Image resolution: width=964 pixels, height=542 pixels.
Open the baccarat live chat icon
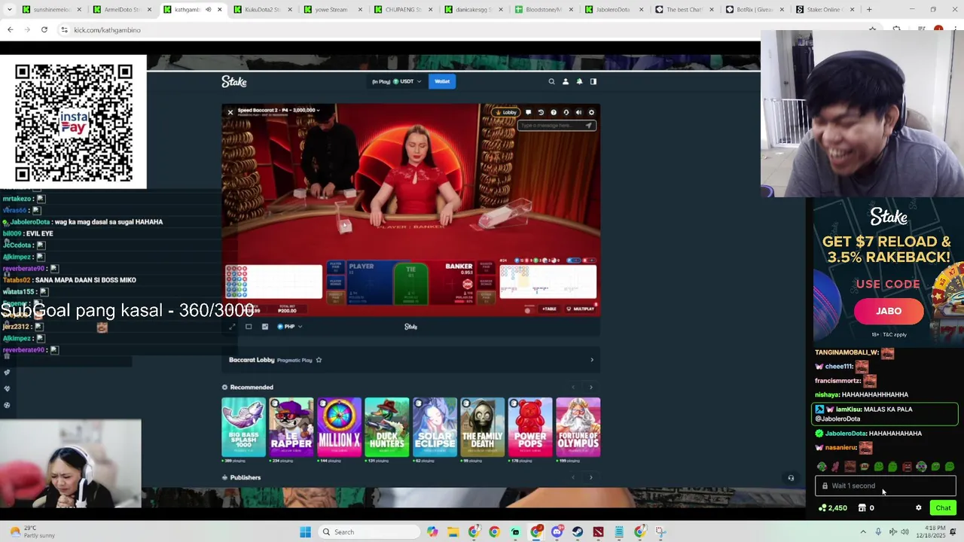coord(528,112)
